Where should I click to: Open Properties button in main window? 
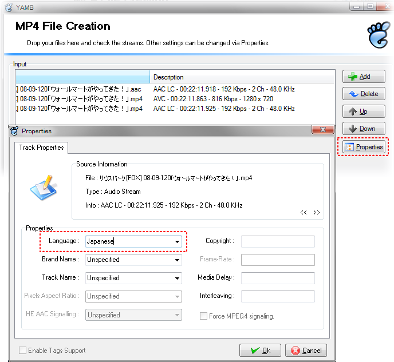[364, 147]
